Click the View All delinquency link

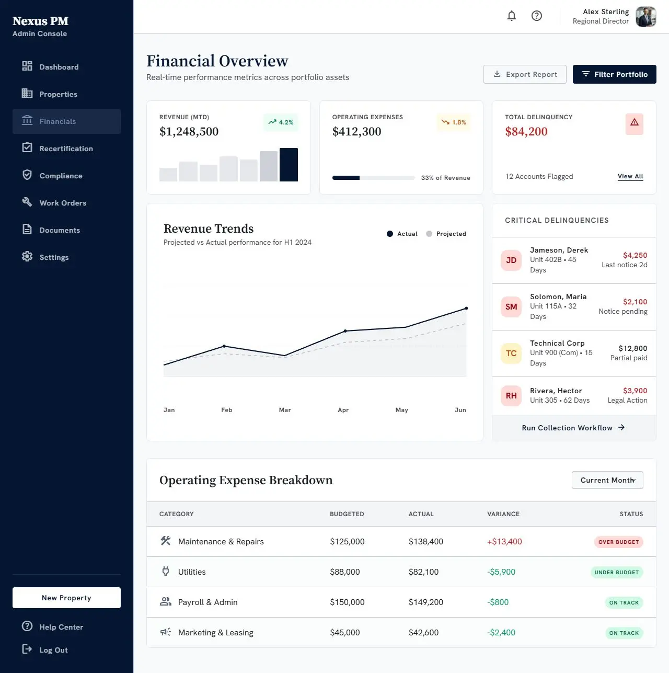(x=630, y=176)
